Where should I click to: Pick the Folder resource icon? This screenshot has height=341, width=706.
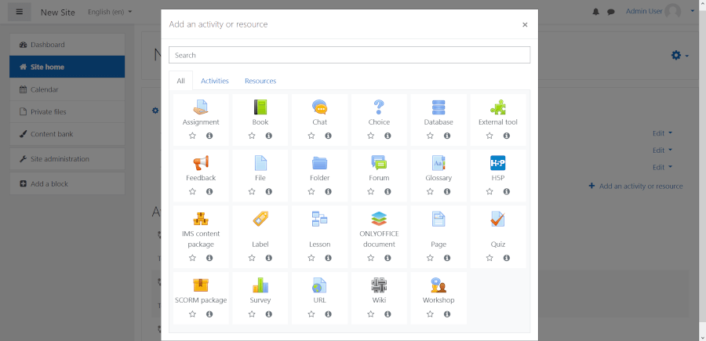[x=320, y=163]
